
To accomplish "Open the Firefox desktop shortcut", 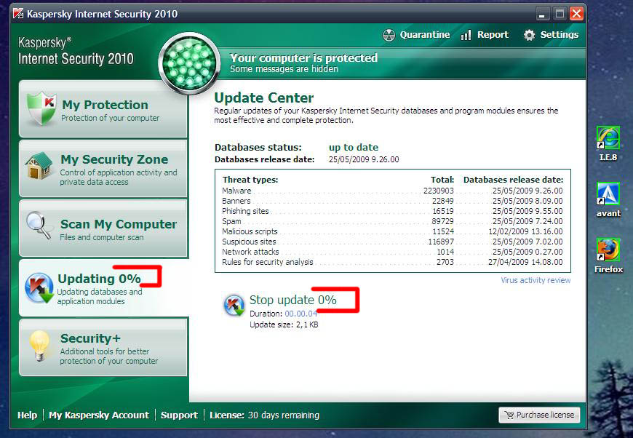I will [x=608, y=255].
